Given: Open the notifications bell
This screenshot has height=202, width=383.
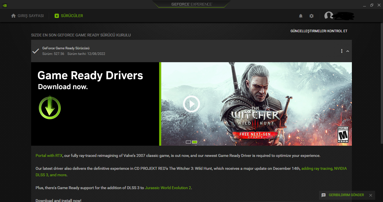Looking at the screenshot, I should click(x=301, y=16).
